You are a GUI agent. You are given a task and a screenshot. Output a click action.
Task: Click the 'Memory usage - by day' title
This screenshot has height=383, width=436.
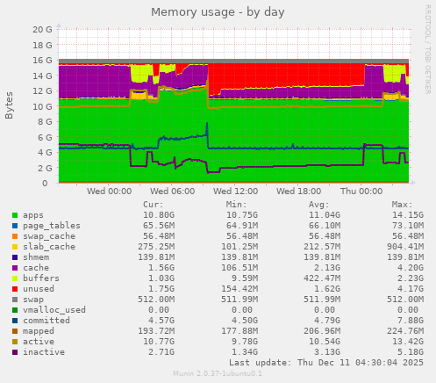pos(218,12)
